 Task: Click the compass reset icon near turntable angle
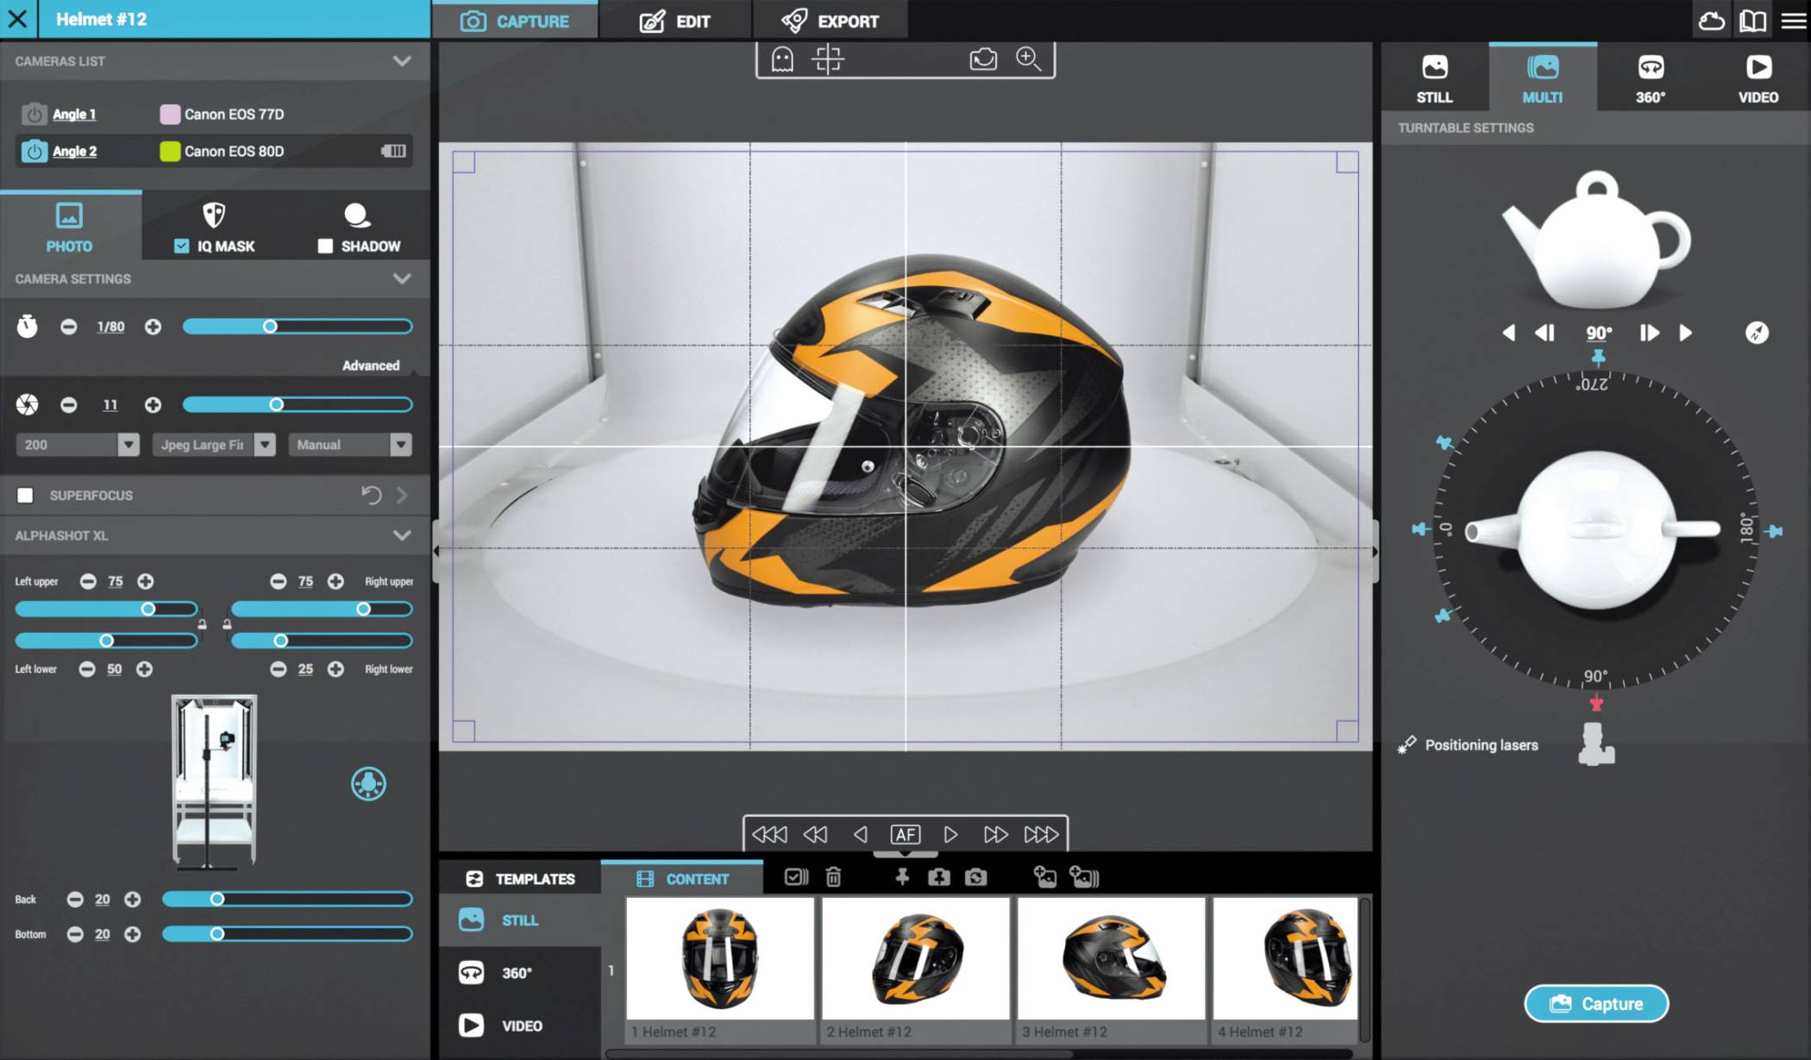(x=1757, y=333)
